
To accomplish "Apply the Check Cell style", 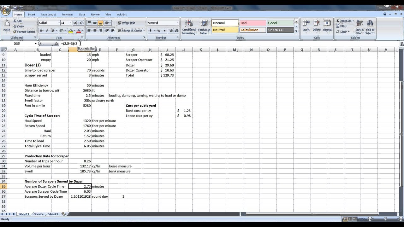I will coord(280,30).
